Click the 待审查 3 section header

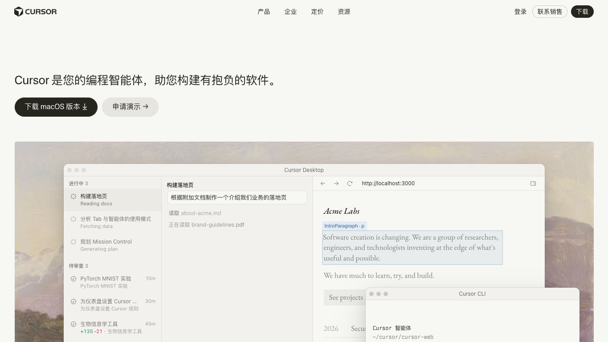click(78, 266)
